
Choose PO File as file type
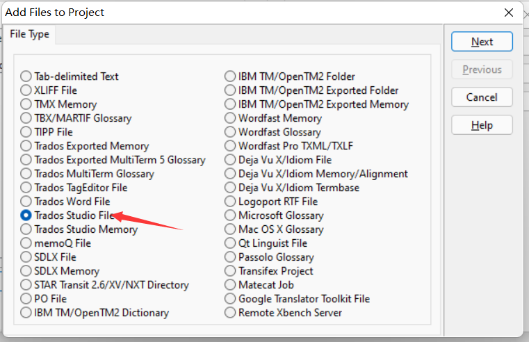pos(26,299)
